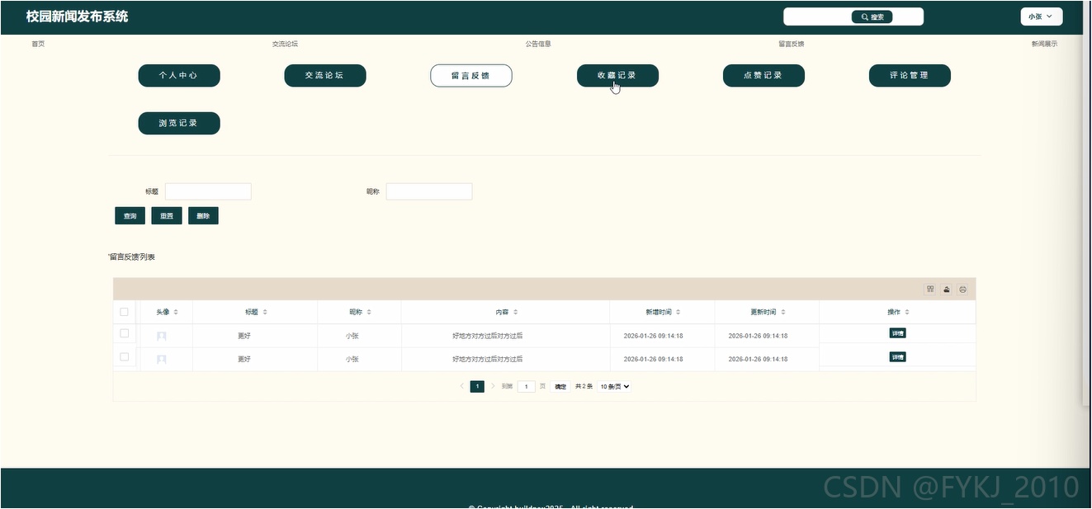Click the 搜索 search button in header

pos(872,16)
